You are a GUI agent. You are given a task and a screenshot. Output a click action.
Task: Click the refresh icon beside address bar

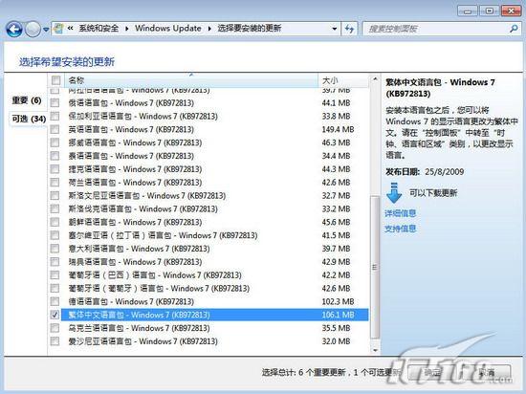point(349,29)
